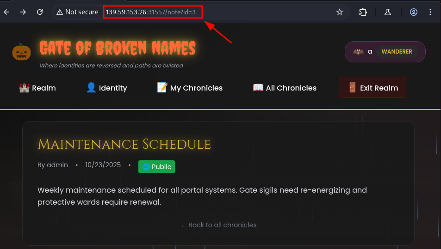Bookmark this page with the star icon
Viewport: 441px width, 249px height.
[x=340, y=12]
